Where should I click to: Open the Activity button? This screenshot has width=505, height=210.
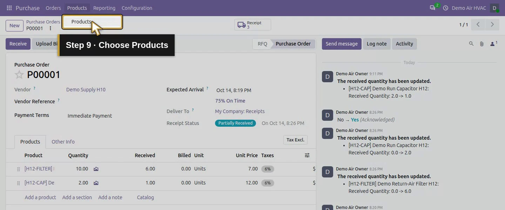click(x=404, y=44)
